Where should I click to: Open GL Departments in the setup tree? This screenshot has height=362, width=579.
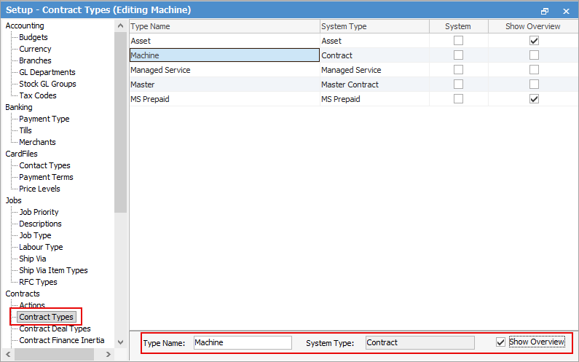coord(47,72)
